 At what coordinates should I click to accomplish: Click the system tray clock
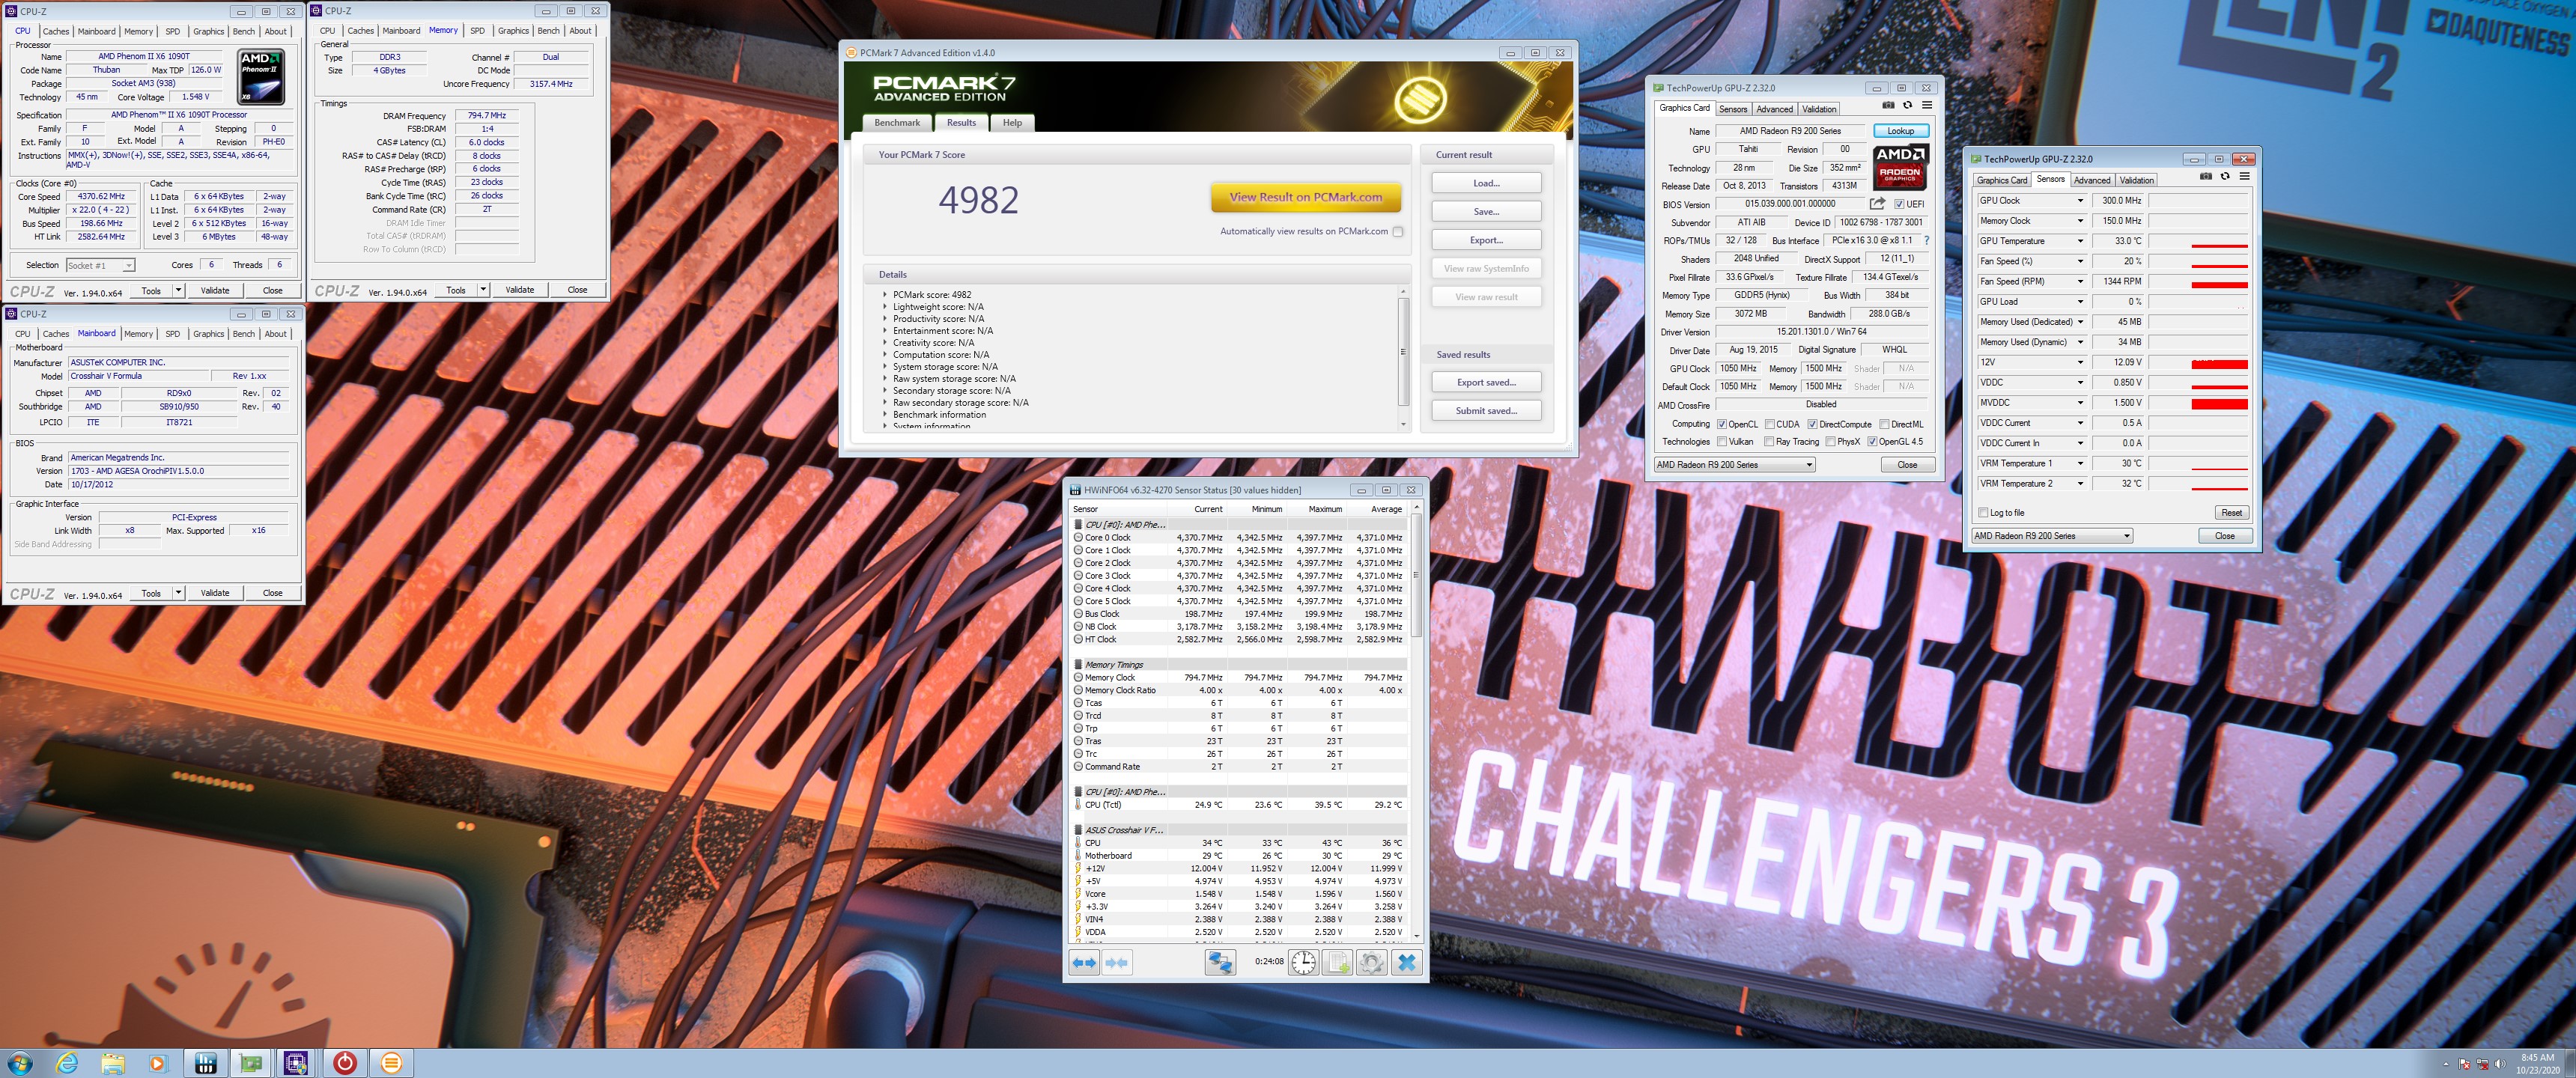[x=2537, y=1064]
